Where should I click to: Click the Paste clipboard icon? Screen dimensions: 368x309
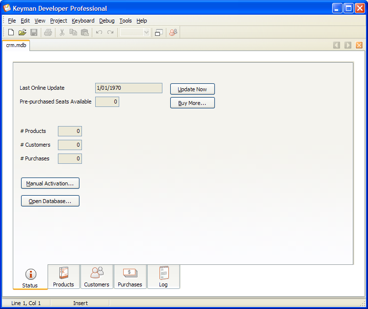[x=85, y=32]
